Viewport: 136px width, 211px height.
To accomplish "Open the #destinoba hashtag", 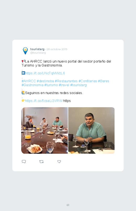I will tap(45, 81).
